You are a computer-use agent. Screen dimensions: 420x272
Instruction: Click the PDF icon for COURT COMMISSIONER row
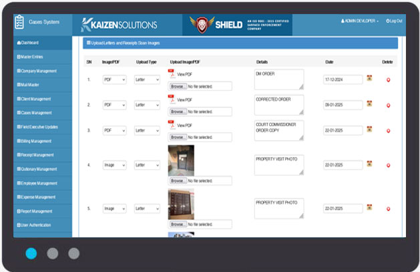(172, 124)
